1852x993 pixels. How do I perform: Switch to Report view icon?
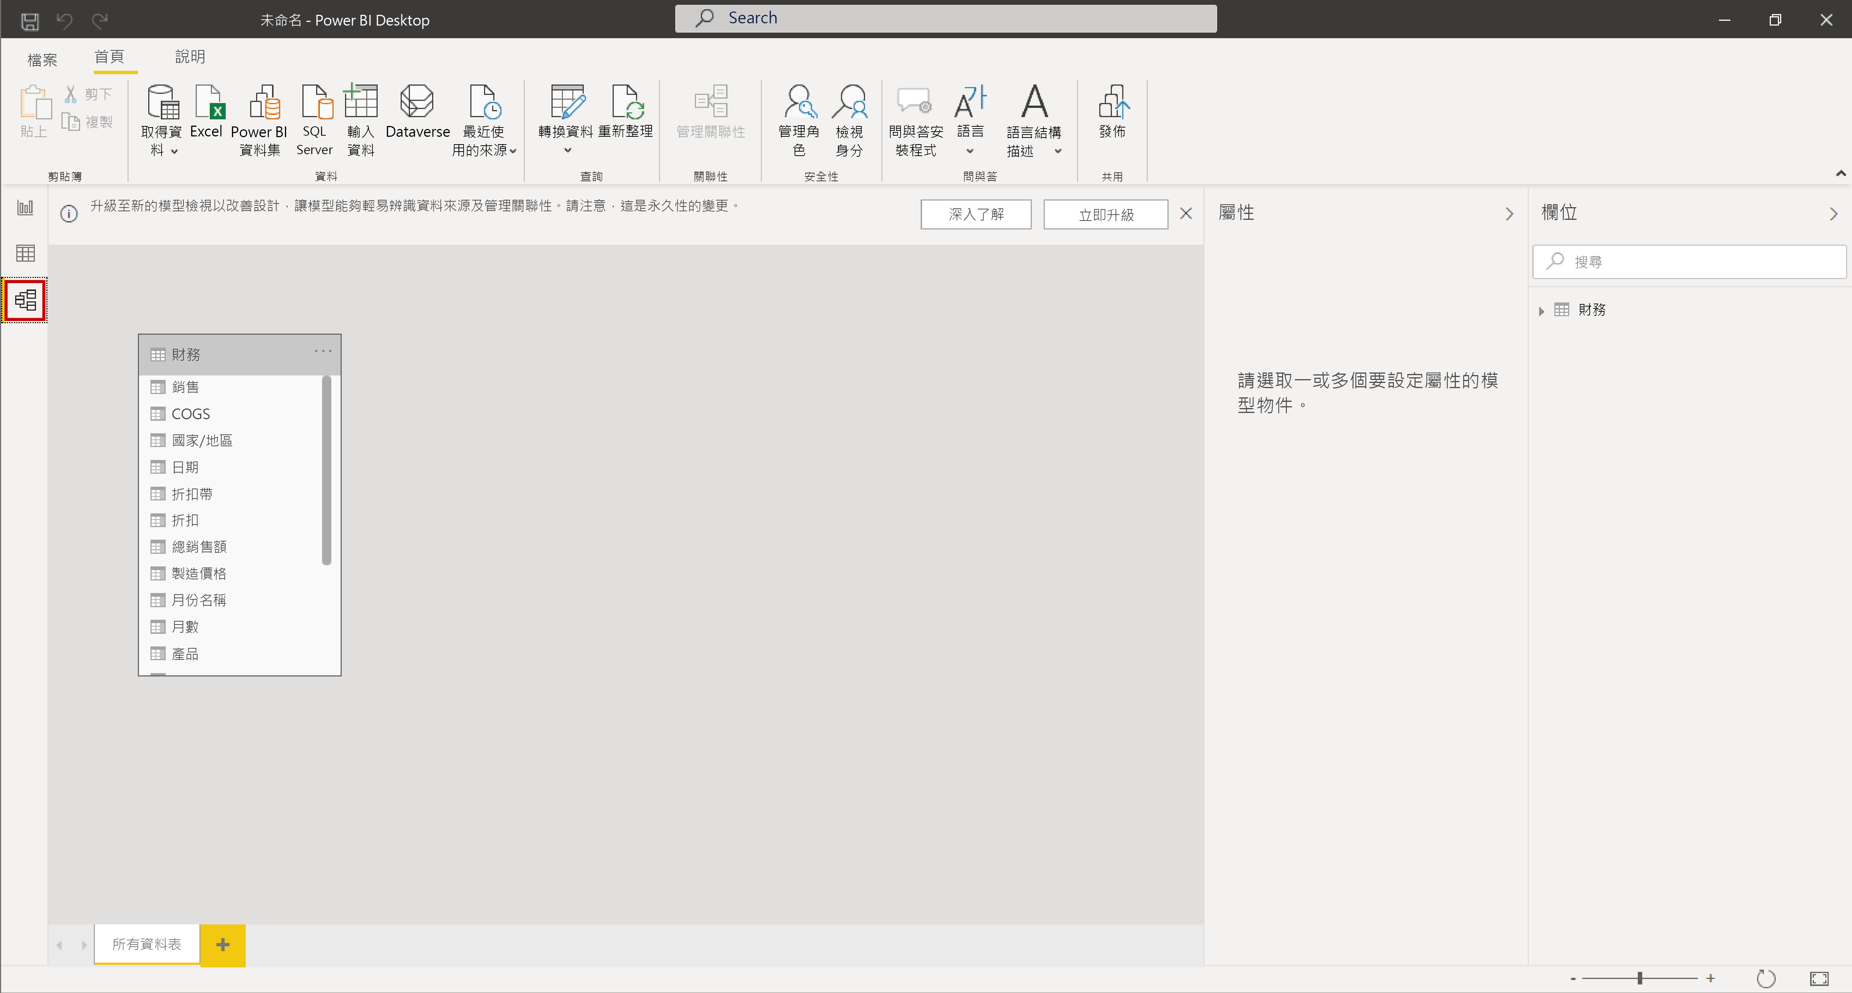pos(25,208)
